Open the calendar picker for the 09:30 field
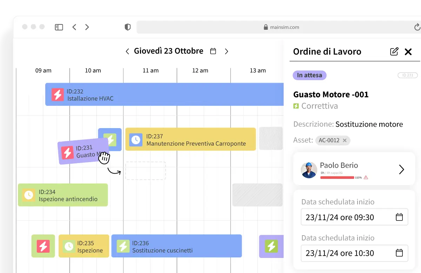Viewport: 421px width, 273px height. point(399,217)
